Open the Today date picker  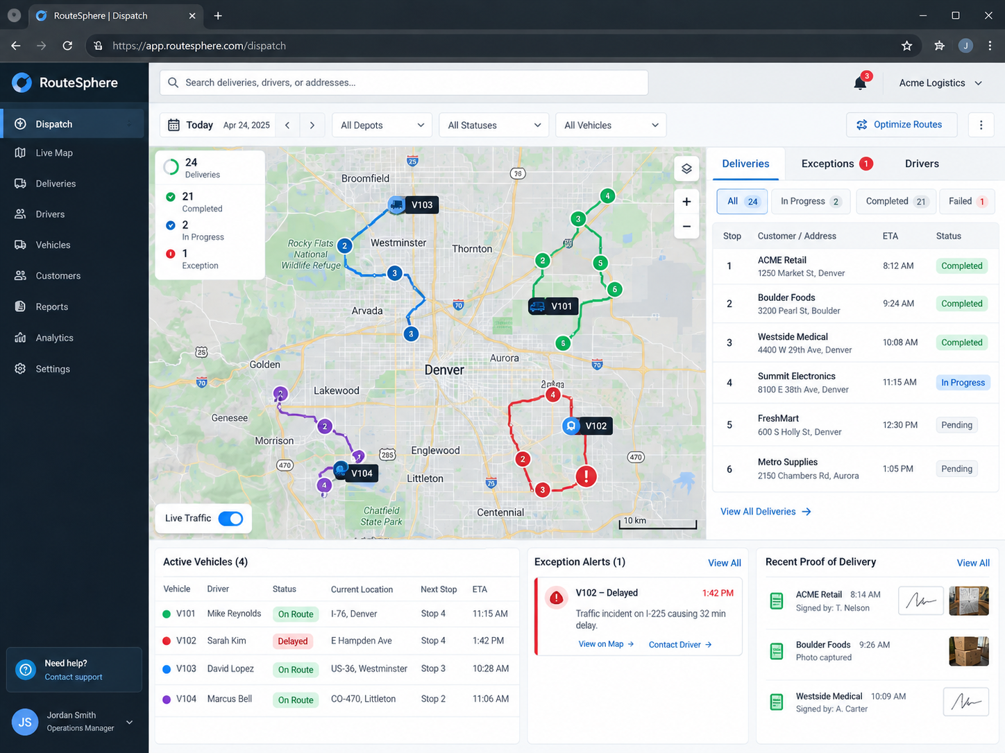tap(219, 125)
